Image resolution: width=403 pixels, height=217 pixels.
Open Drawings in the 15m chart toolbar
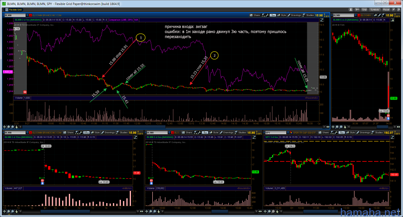pos(108,132)
